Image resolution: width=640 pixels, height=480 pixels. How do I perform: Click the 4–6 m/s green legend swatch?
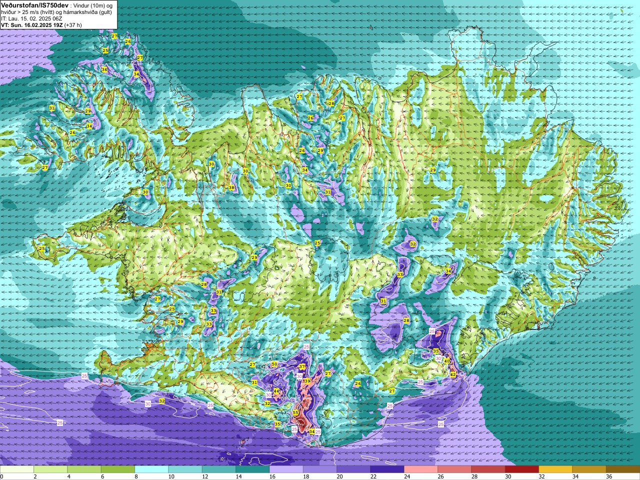point(84,469)
